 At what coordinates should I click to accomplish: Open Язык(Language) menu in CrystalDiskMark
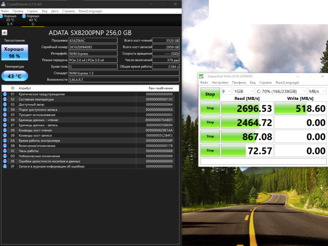click(287, 82)
